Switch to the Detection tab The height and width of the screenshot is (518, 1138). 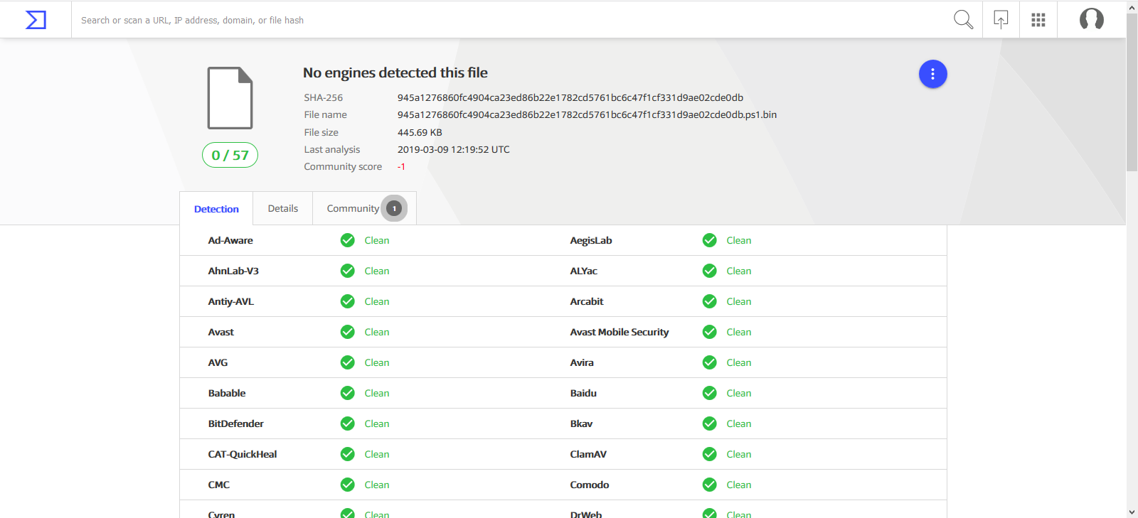216,209
